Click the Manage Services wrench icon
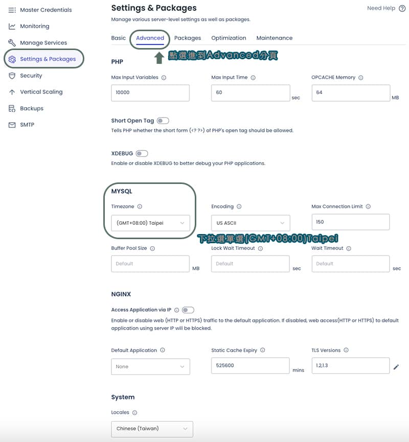This screenshot has height=442, width=409. 12,42
